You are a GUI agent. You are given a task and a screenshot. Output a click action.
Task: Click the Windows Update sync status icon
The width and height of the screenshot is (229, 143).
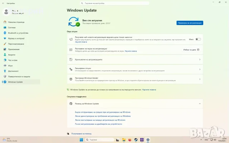coord(74,22)
